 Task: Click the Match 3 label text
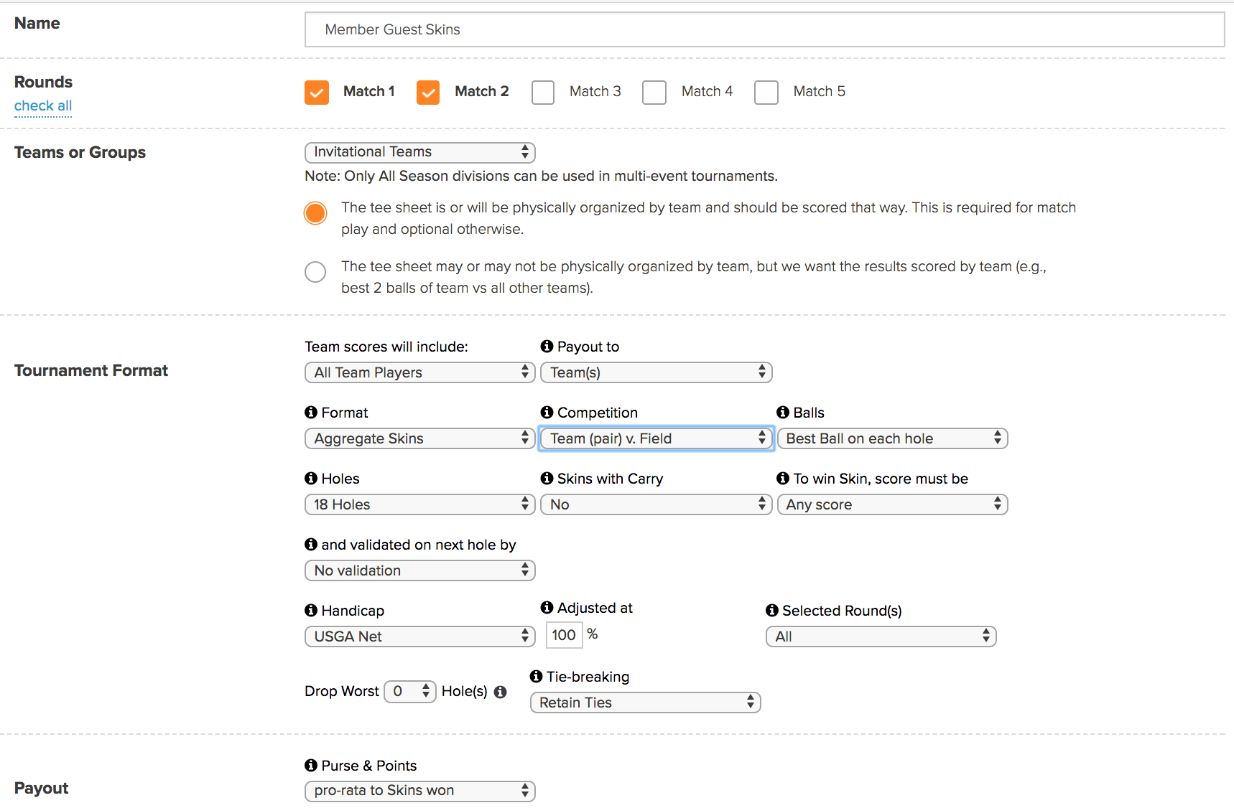click(595, 91)
